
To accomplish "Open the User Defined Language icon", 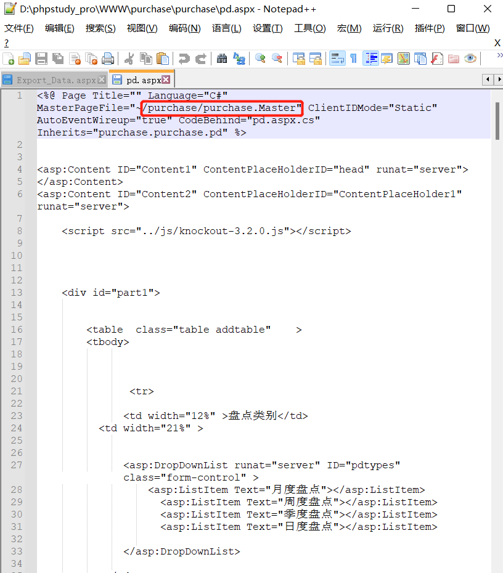I will tap(386, 59).
